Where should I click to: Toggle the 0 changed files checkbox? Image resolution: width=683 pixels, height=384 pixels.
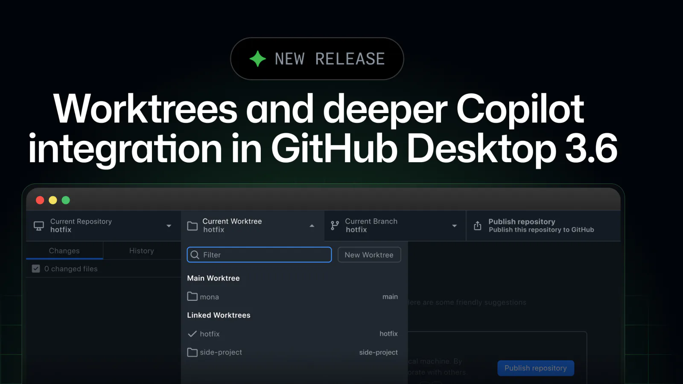point(36,269)
